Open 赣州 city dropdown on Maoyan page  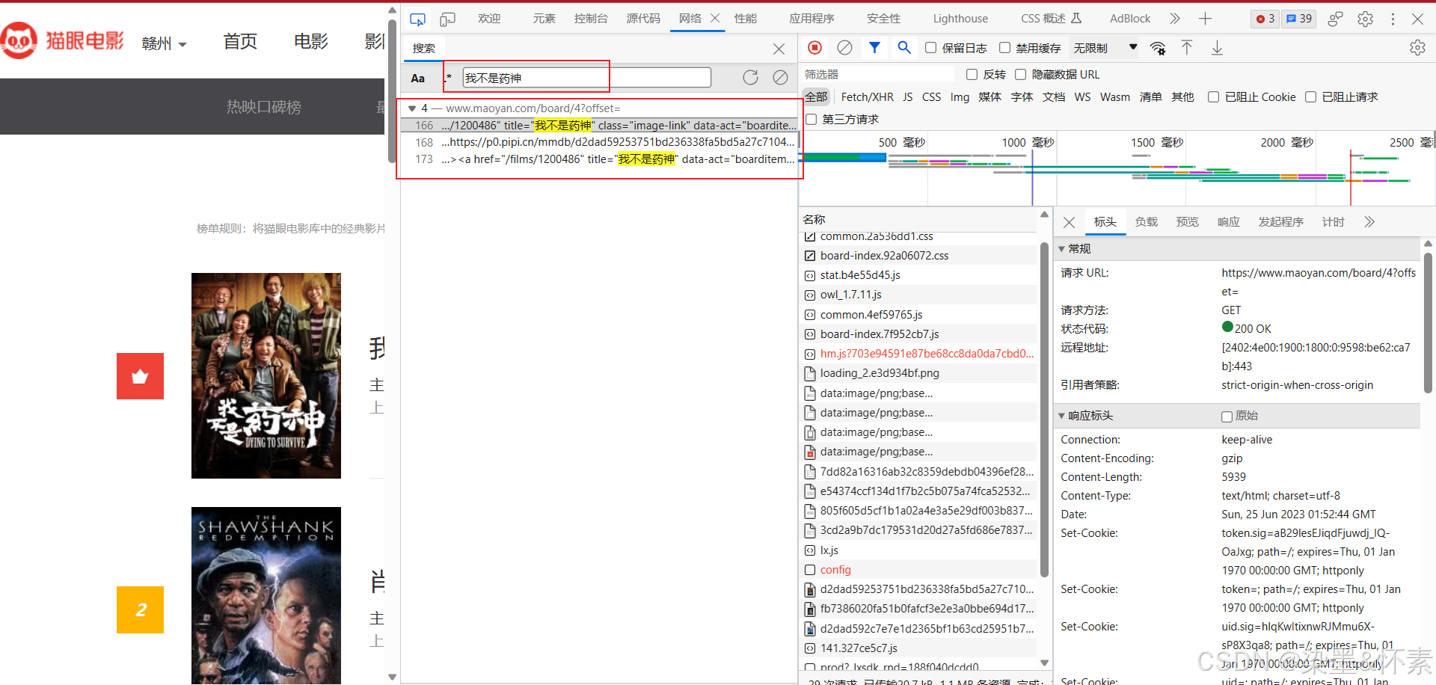[x=164, y=43]
